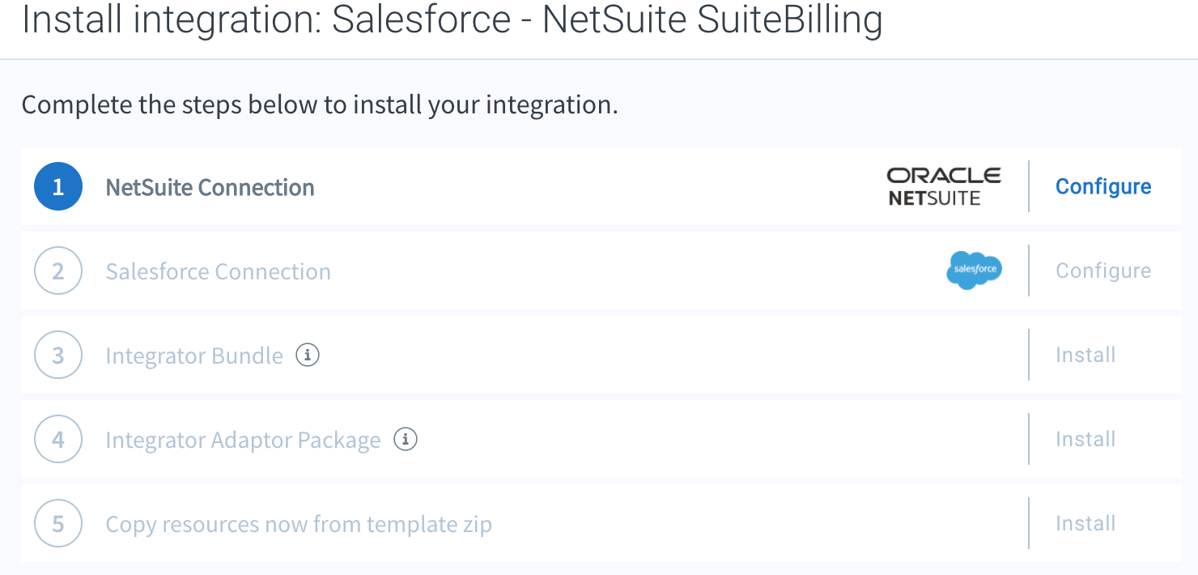
Task: Select step 2 number circle
Action: [x=58, y=270]
